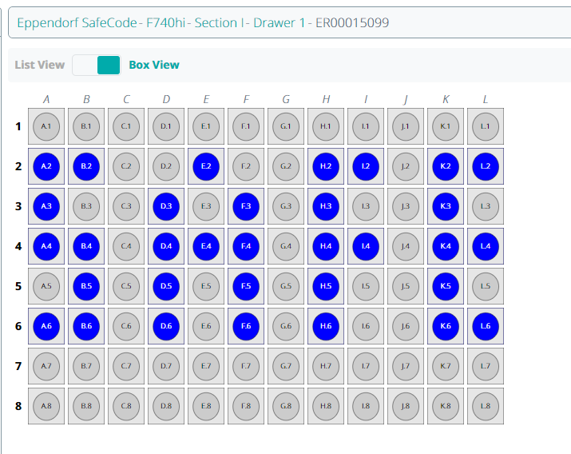Select occupied blue well H.5
This screenshot has width=571, height=454.
326,286
